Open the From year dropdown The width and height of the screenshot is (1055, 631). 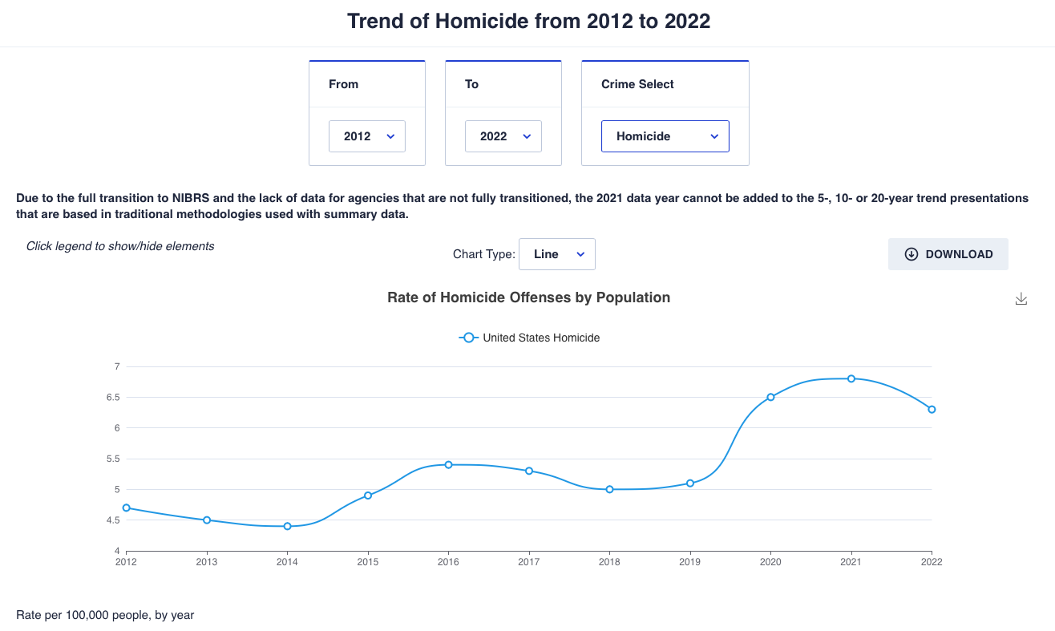tap(367, 136)
